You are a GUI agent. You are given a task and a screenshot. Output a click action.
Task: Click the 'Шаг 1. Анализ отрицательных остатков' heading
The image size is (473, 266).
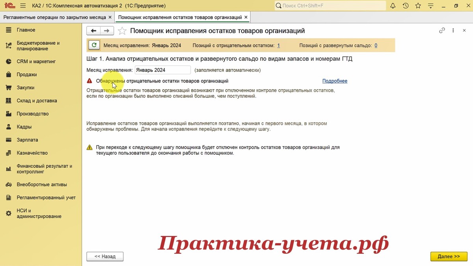click(x=219, y=59)
